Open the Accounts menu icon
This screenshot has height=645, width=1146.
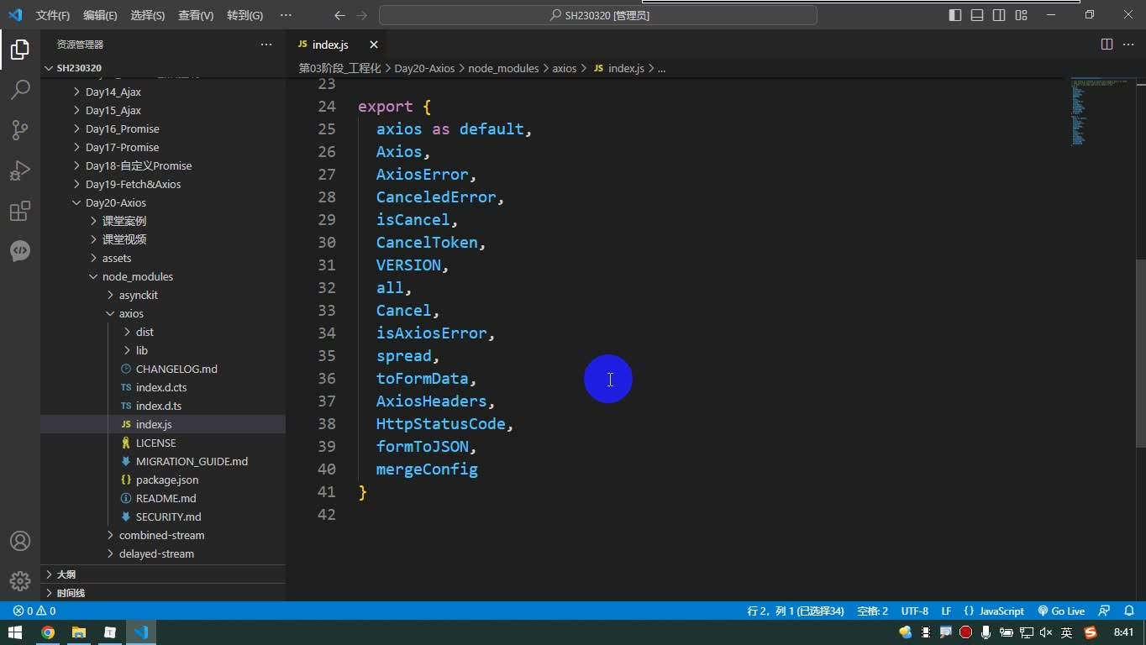(x=20, y=541)
